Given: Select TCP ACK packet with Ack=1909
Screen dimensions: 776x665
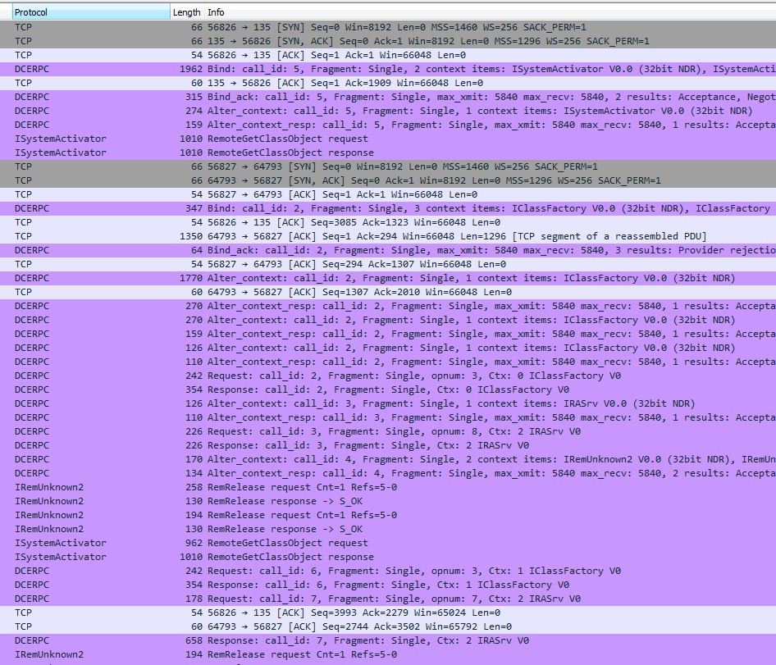Looking at the screenshot, I should coord(388,83).
